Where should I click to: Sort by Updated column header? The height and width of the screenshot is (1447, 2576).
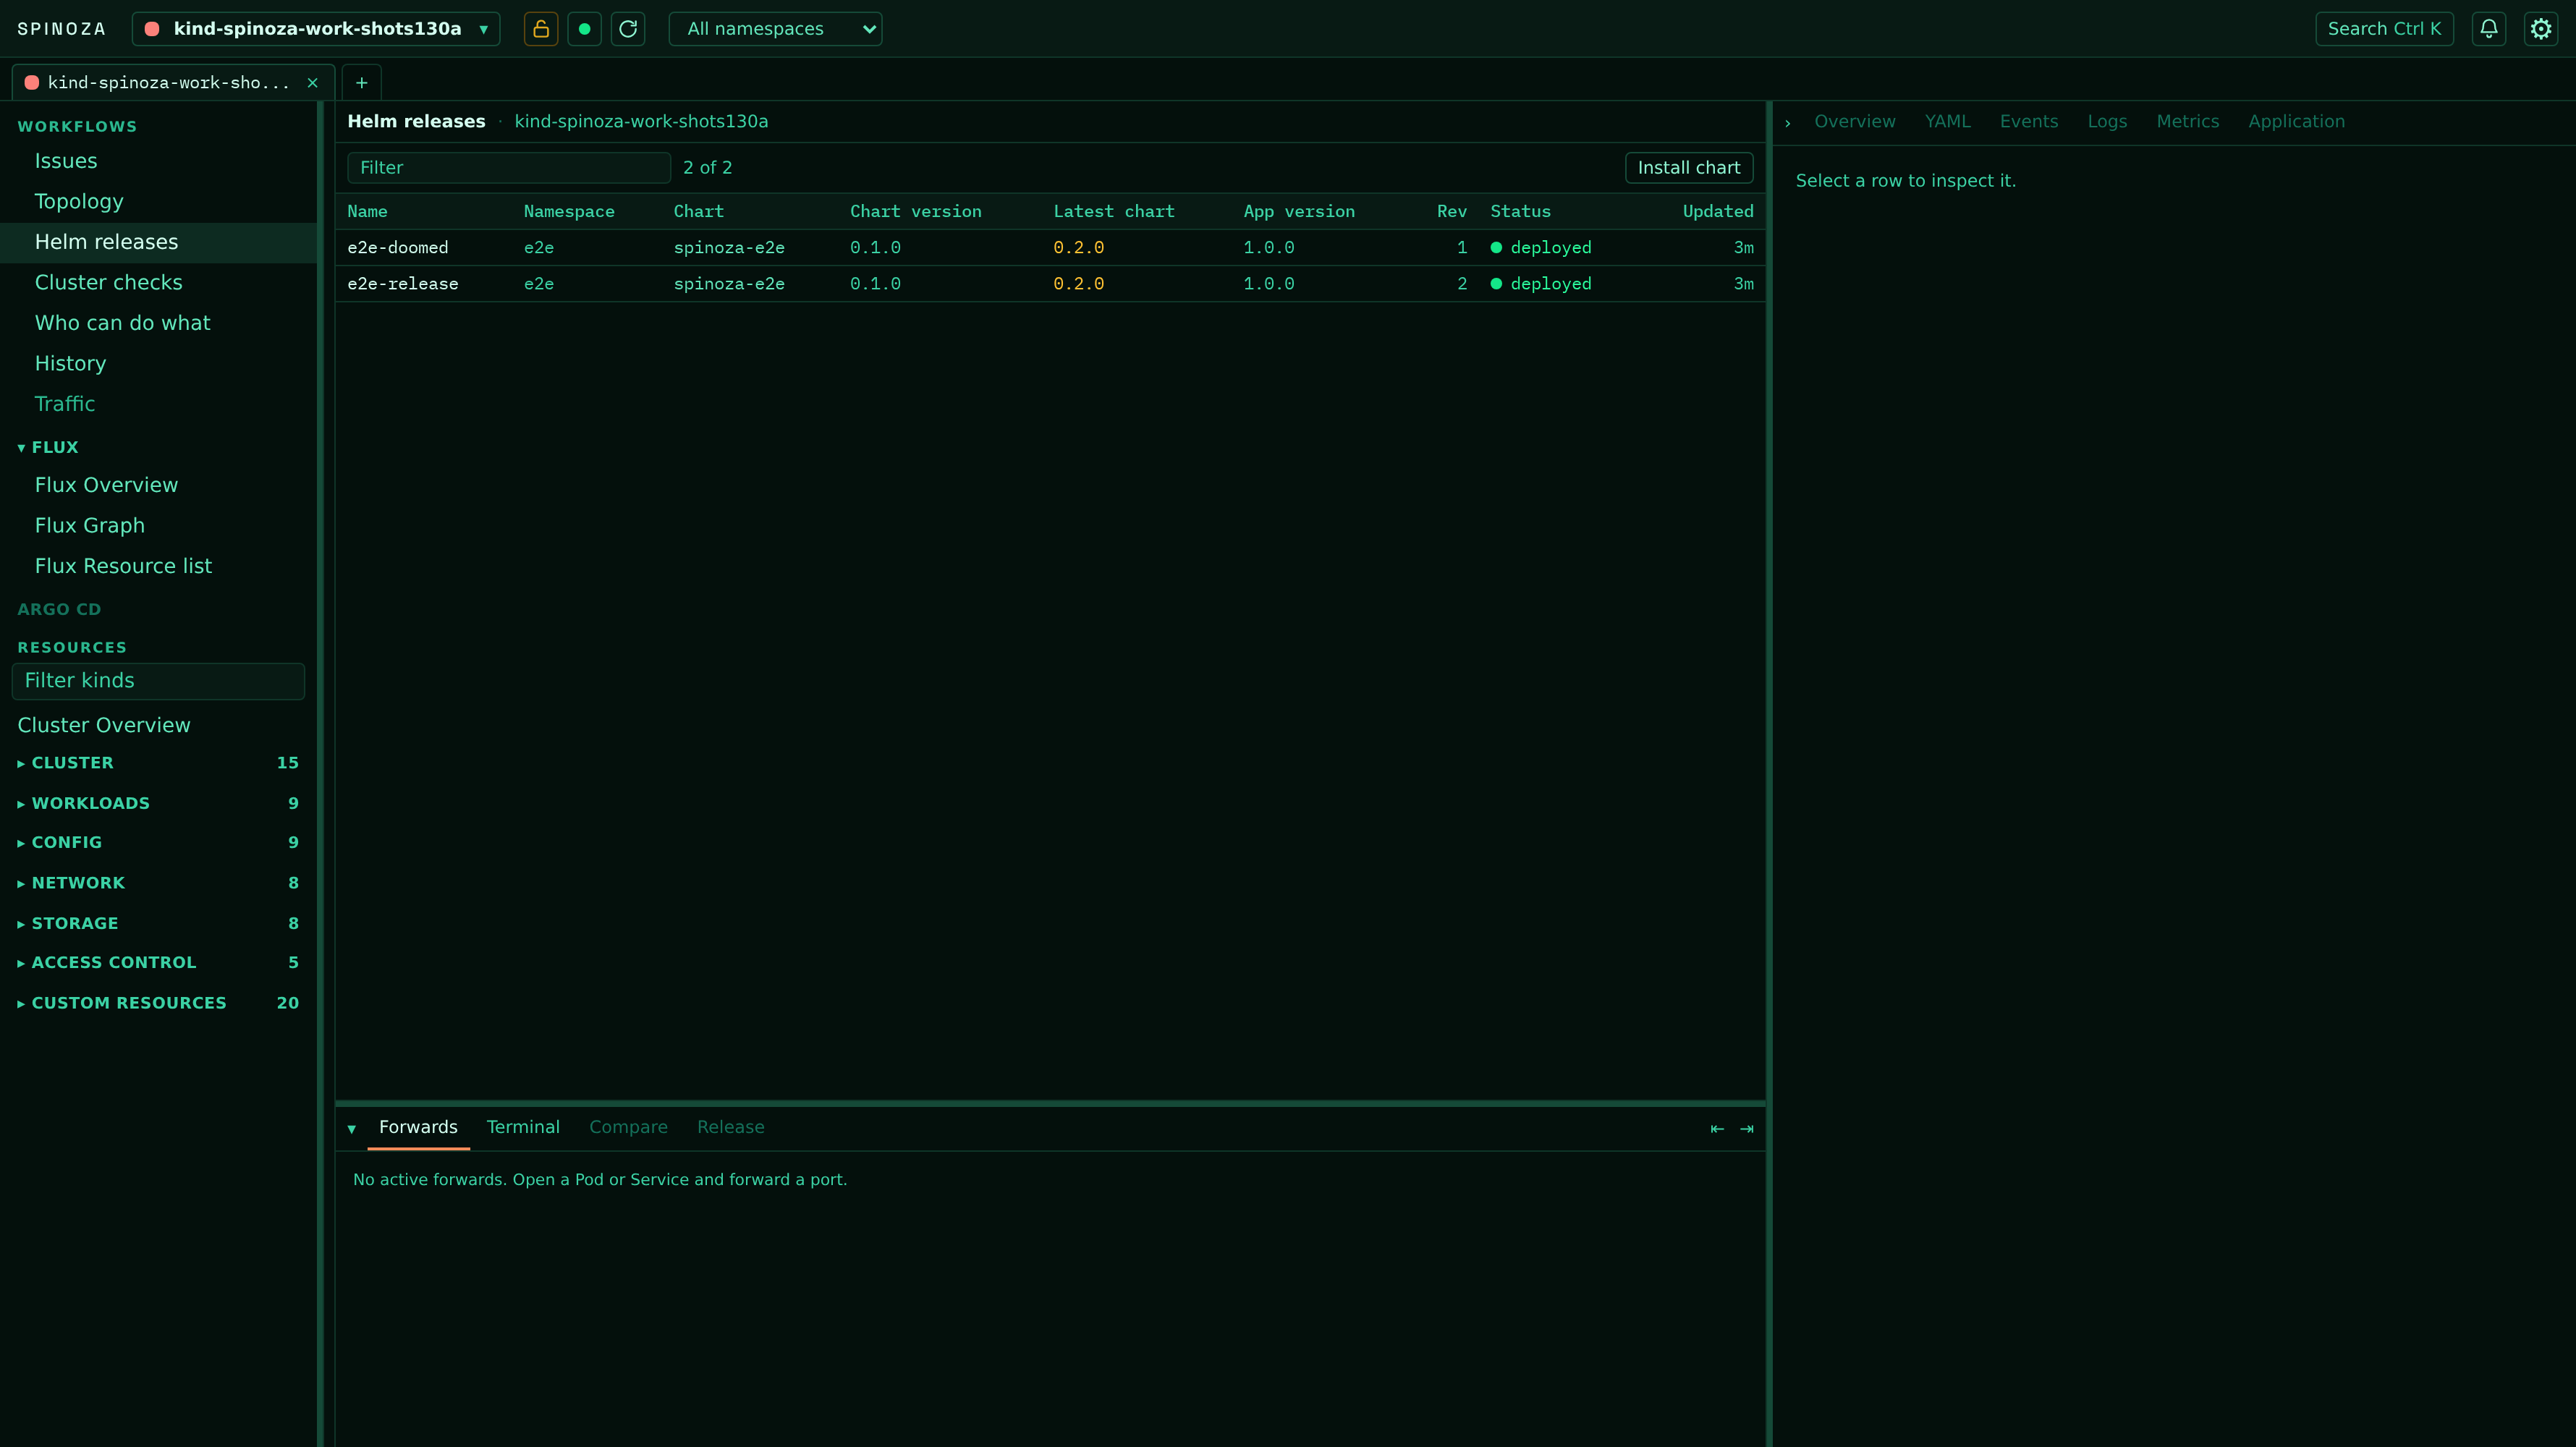1718,212
